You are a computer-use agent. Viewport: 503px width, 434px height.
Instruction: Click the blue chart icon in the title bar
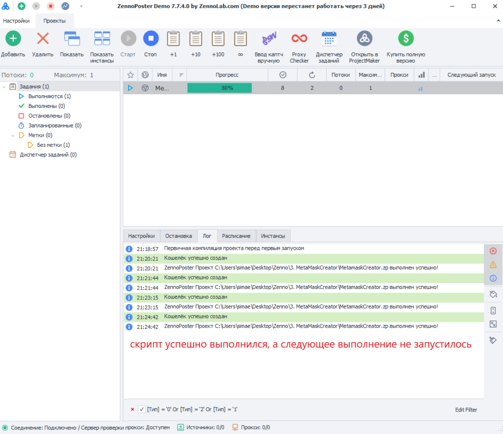pyautogui.click(x=65, y=6)
